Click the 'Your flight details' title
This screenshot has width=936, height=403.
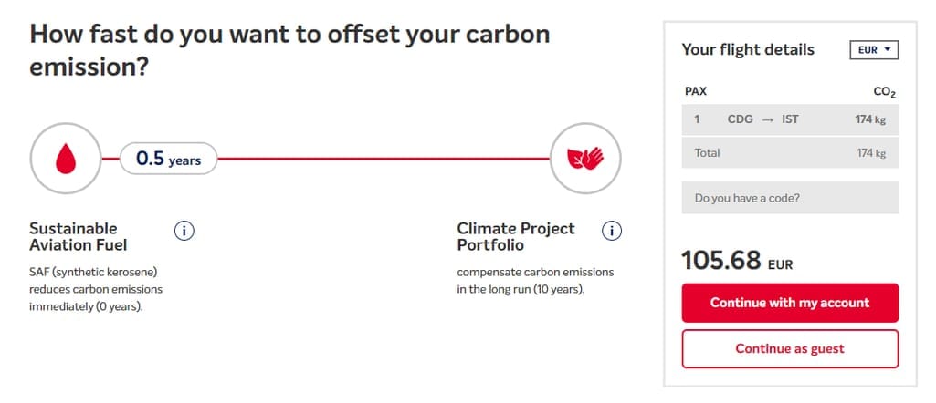(x=748, y=49)
